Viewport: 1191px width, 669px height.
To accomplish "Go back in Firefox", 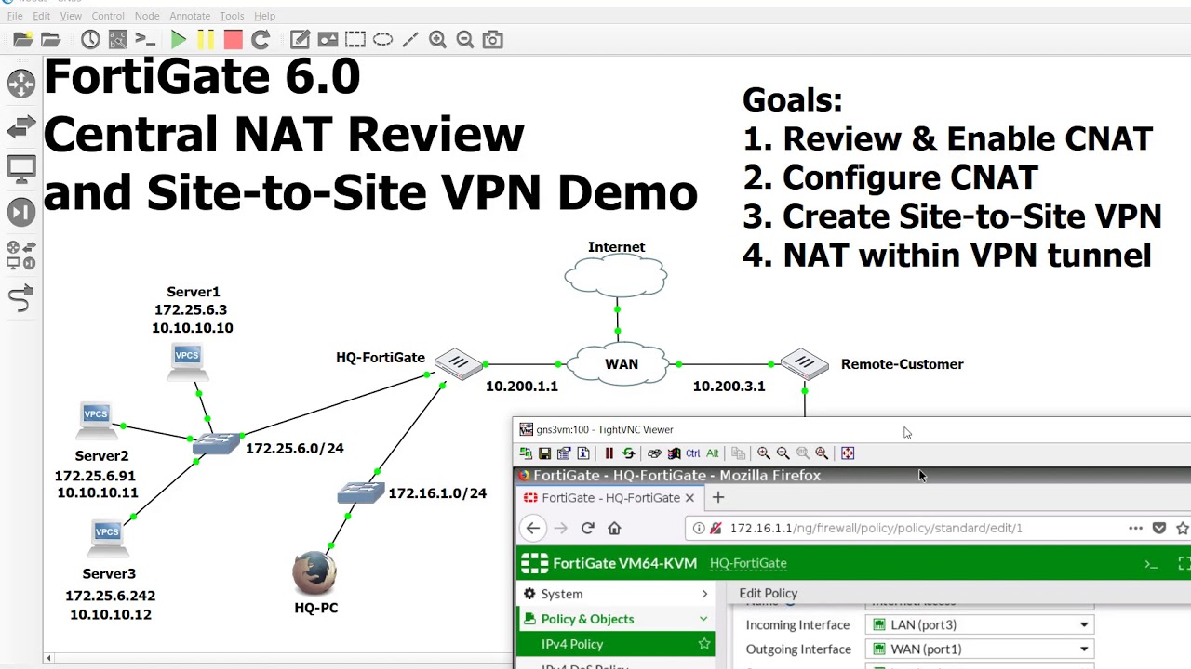I will point(532,528).
